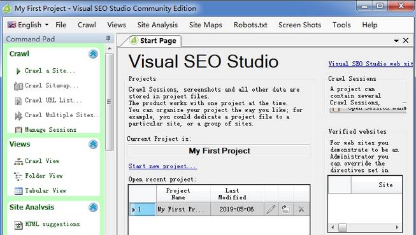The image size is (416, 235).
Task: Open the Site Analysis menu
Action: (x=157, y=25)
